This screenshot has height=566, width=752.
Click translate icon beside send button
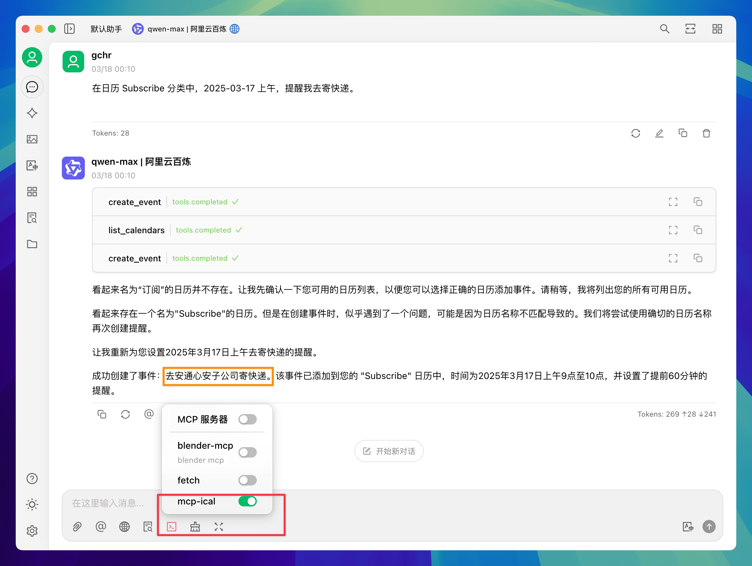688,527
